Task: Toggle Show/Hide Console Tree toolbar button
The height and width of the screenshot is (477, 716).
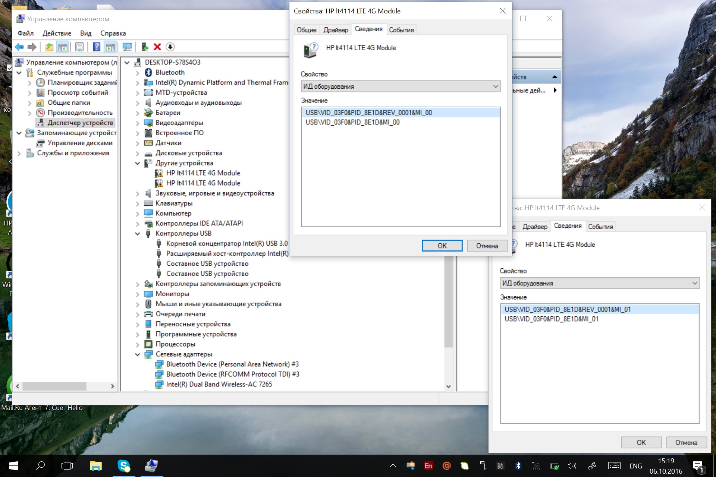Action: (63, 47)
